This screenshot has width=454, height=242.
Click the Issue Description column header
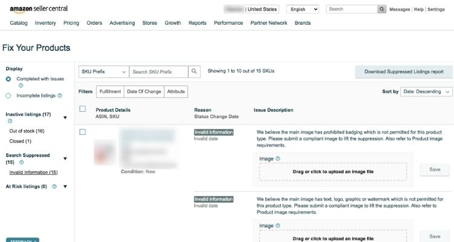tap(274, 110)
